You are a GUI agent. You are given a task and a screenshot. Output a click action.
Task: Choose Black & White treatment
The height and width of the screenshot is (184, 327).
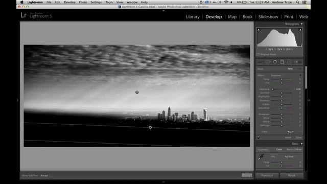[294, 149]
